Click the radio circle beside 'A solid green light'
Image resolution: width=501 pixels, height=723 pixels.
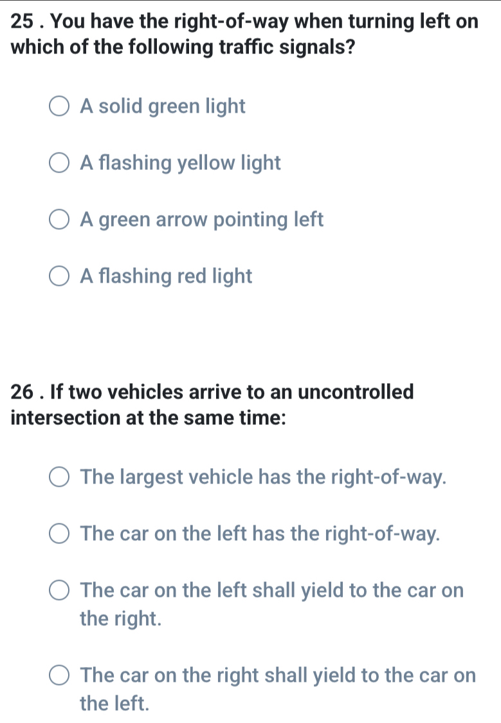point(59,106)
